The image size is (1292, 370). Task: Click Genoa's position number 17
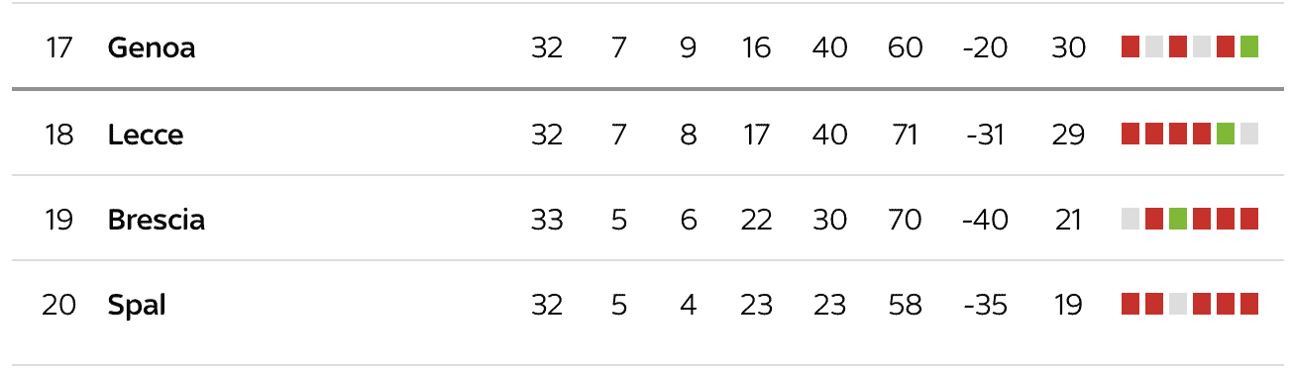[x=59, y=47]
